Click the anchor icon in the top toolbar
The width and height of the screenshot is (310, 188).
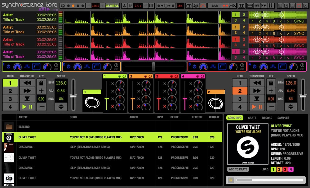(x=124, y=6)
